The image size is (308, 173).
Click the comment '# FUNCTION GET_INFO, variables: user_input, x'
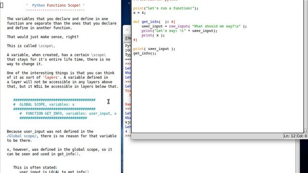(68, 113)
